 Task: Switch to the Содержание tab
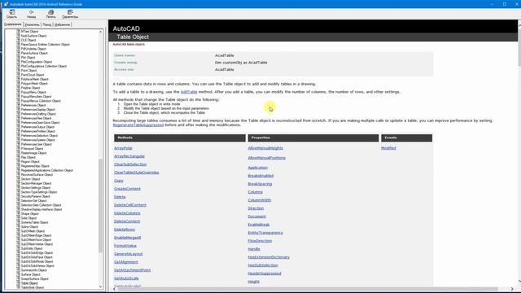[x=13, y=24]
